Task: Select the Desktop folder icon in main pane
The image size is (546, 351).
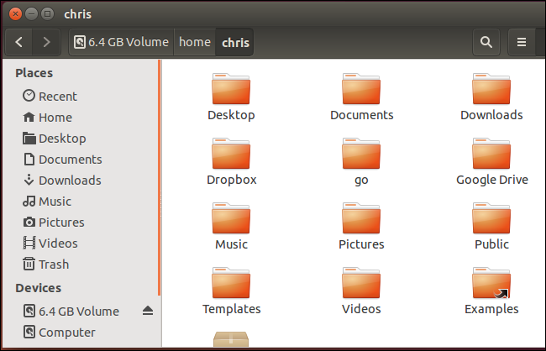Action: pyautogui.click(x=231, y=89)
